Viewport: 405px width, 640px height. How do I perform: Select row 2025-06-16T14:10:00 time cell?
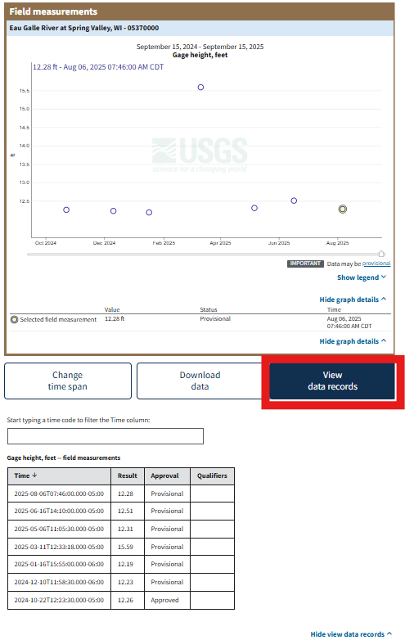click(59, 511)
